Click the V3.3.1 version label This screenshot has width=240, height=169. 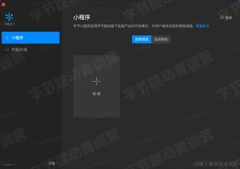pos(9,24)
